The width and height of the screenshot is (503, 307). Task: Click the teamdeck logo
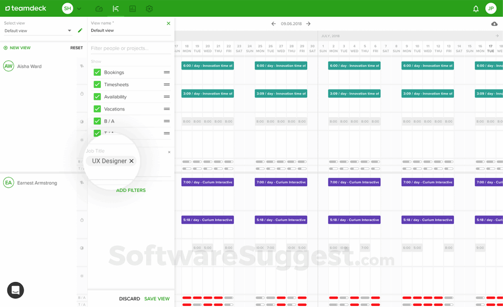point(26,8)
